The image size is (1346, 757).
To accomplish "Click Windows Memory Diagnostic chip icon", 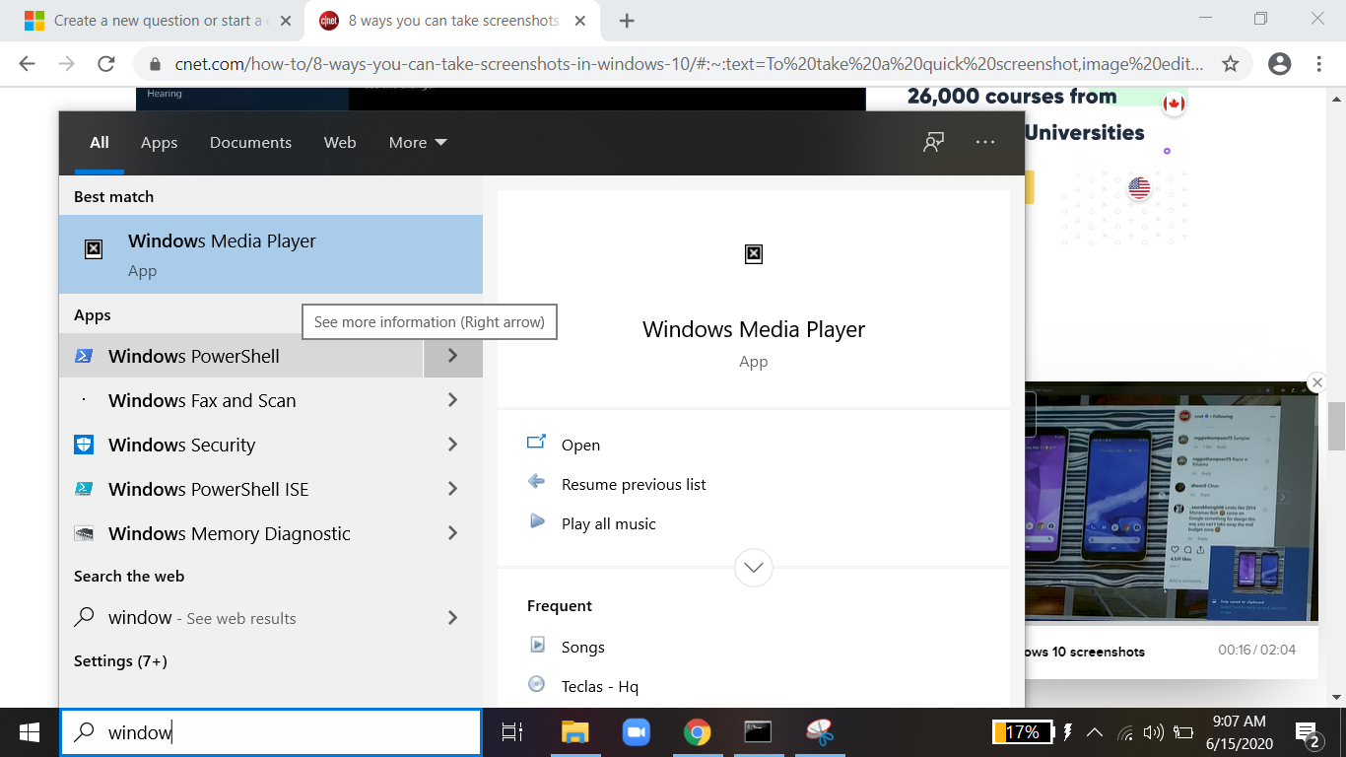I will tap(84, 533).
